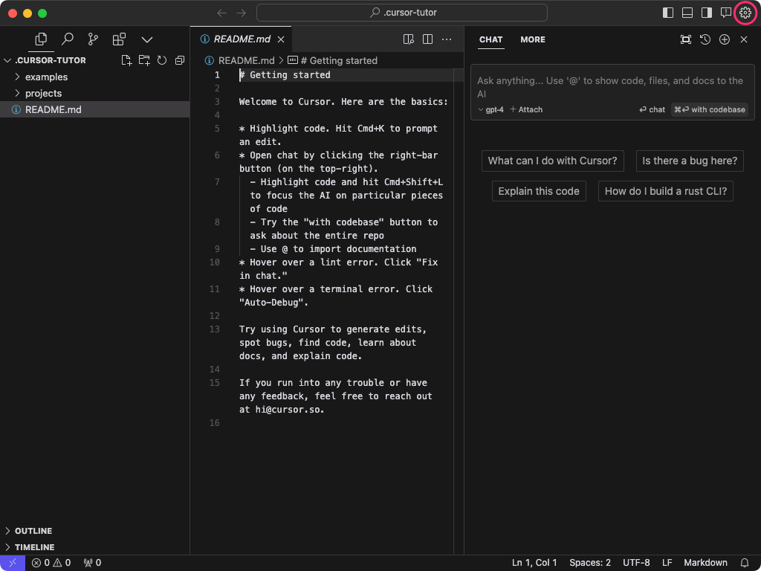The height and width of the screenshot is (571, 761).
Task: Click the 'Explain this code' suggestion
Action: pyautogui.click(x=539, y=191)
